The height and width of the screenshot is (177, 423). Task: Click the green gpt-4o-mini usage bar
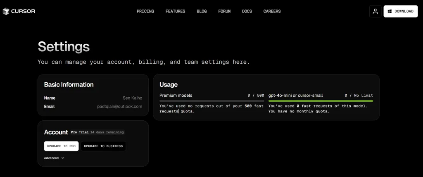pyautogui.click(x=321, y=101)
